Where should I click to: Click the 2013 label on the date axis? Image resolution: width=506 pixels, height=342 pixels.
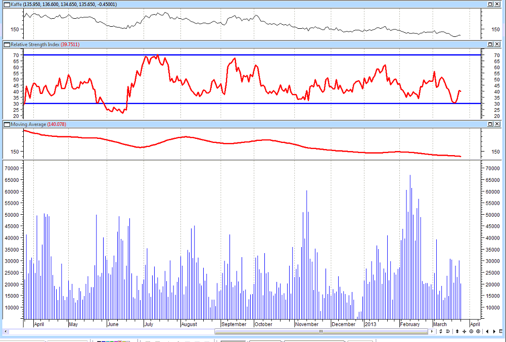pyautogui.click(x=371, y=324)
